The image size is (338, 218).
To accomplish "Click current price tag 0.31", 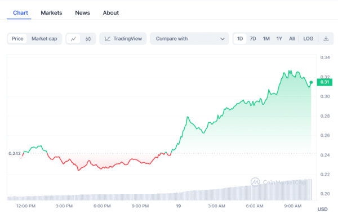I will point(324,82).
